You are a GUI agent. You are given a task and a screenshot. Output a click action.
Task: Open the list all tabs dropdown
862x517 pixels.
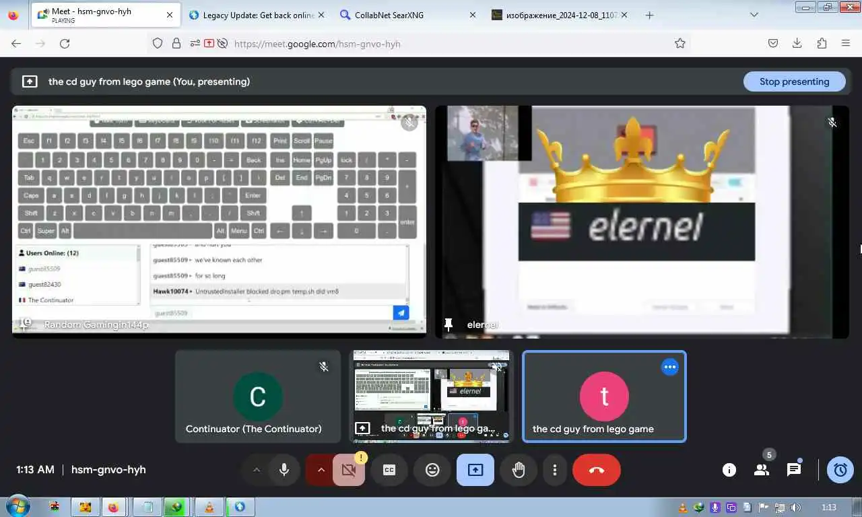pyautogui.click(x=754, y=15)
